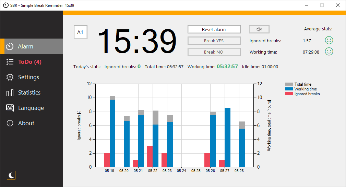This screenshot has height=187, width=346.
Task: Click the Reset alarm button
Action: point(214,29)
